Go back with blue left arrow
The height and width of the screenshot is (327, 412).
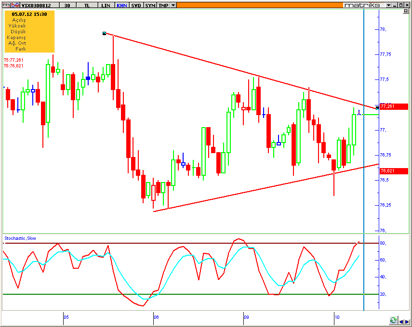pos(401,322)
